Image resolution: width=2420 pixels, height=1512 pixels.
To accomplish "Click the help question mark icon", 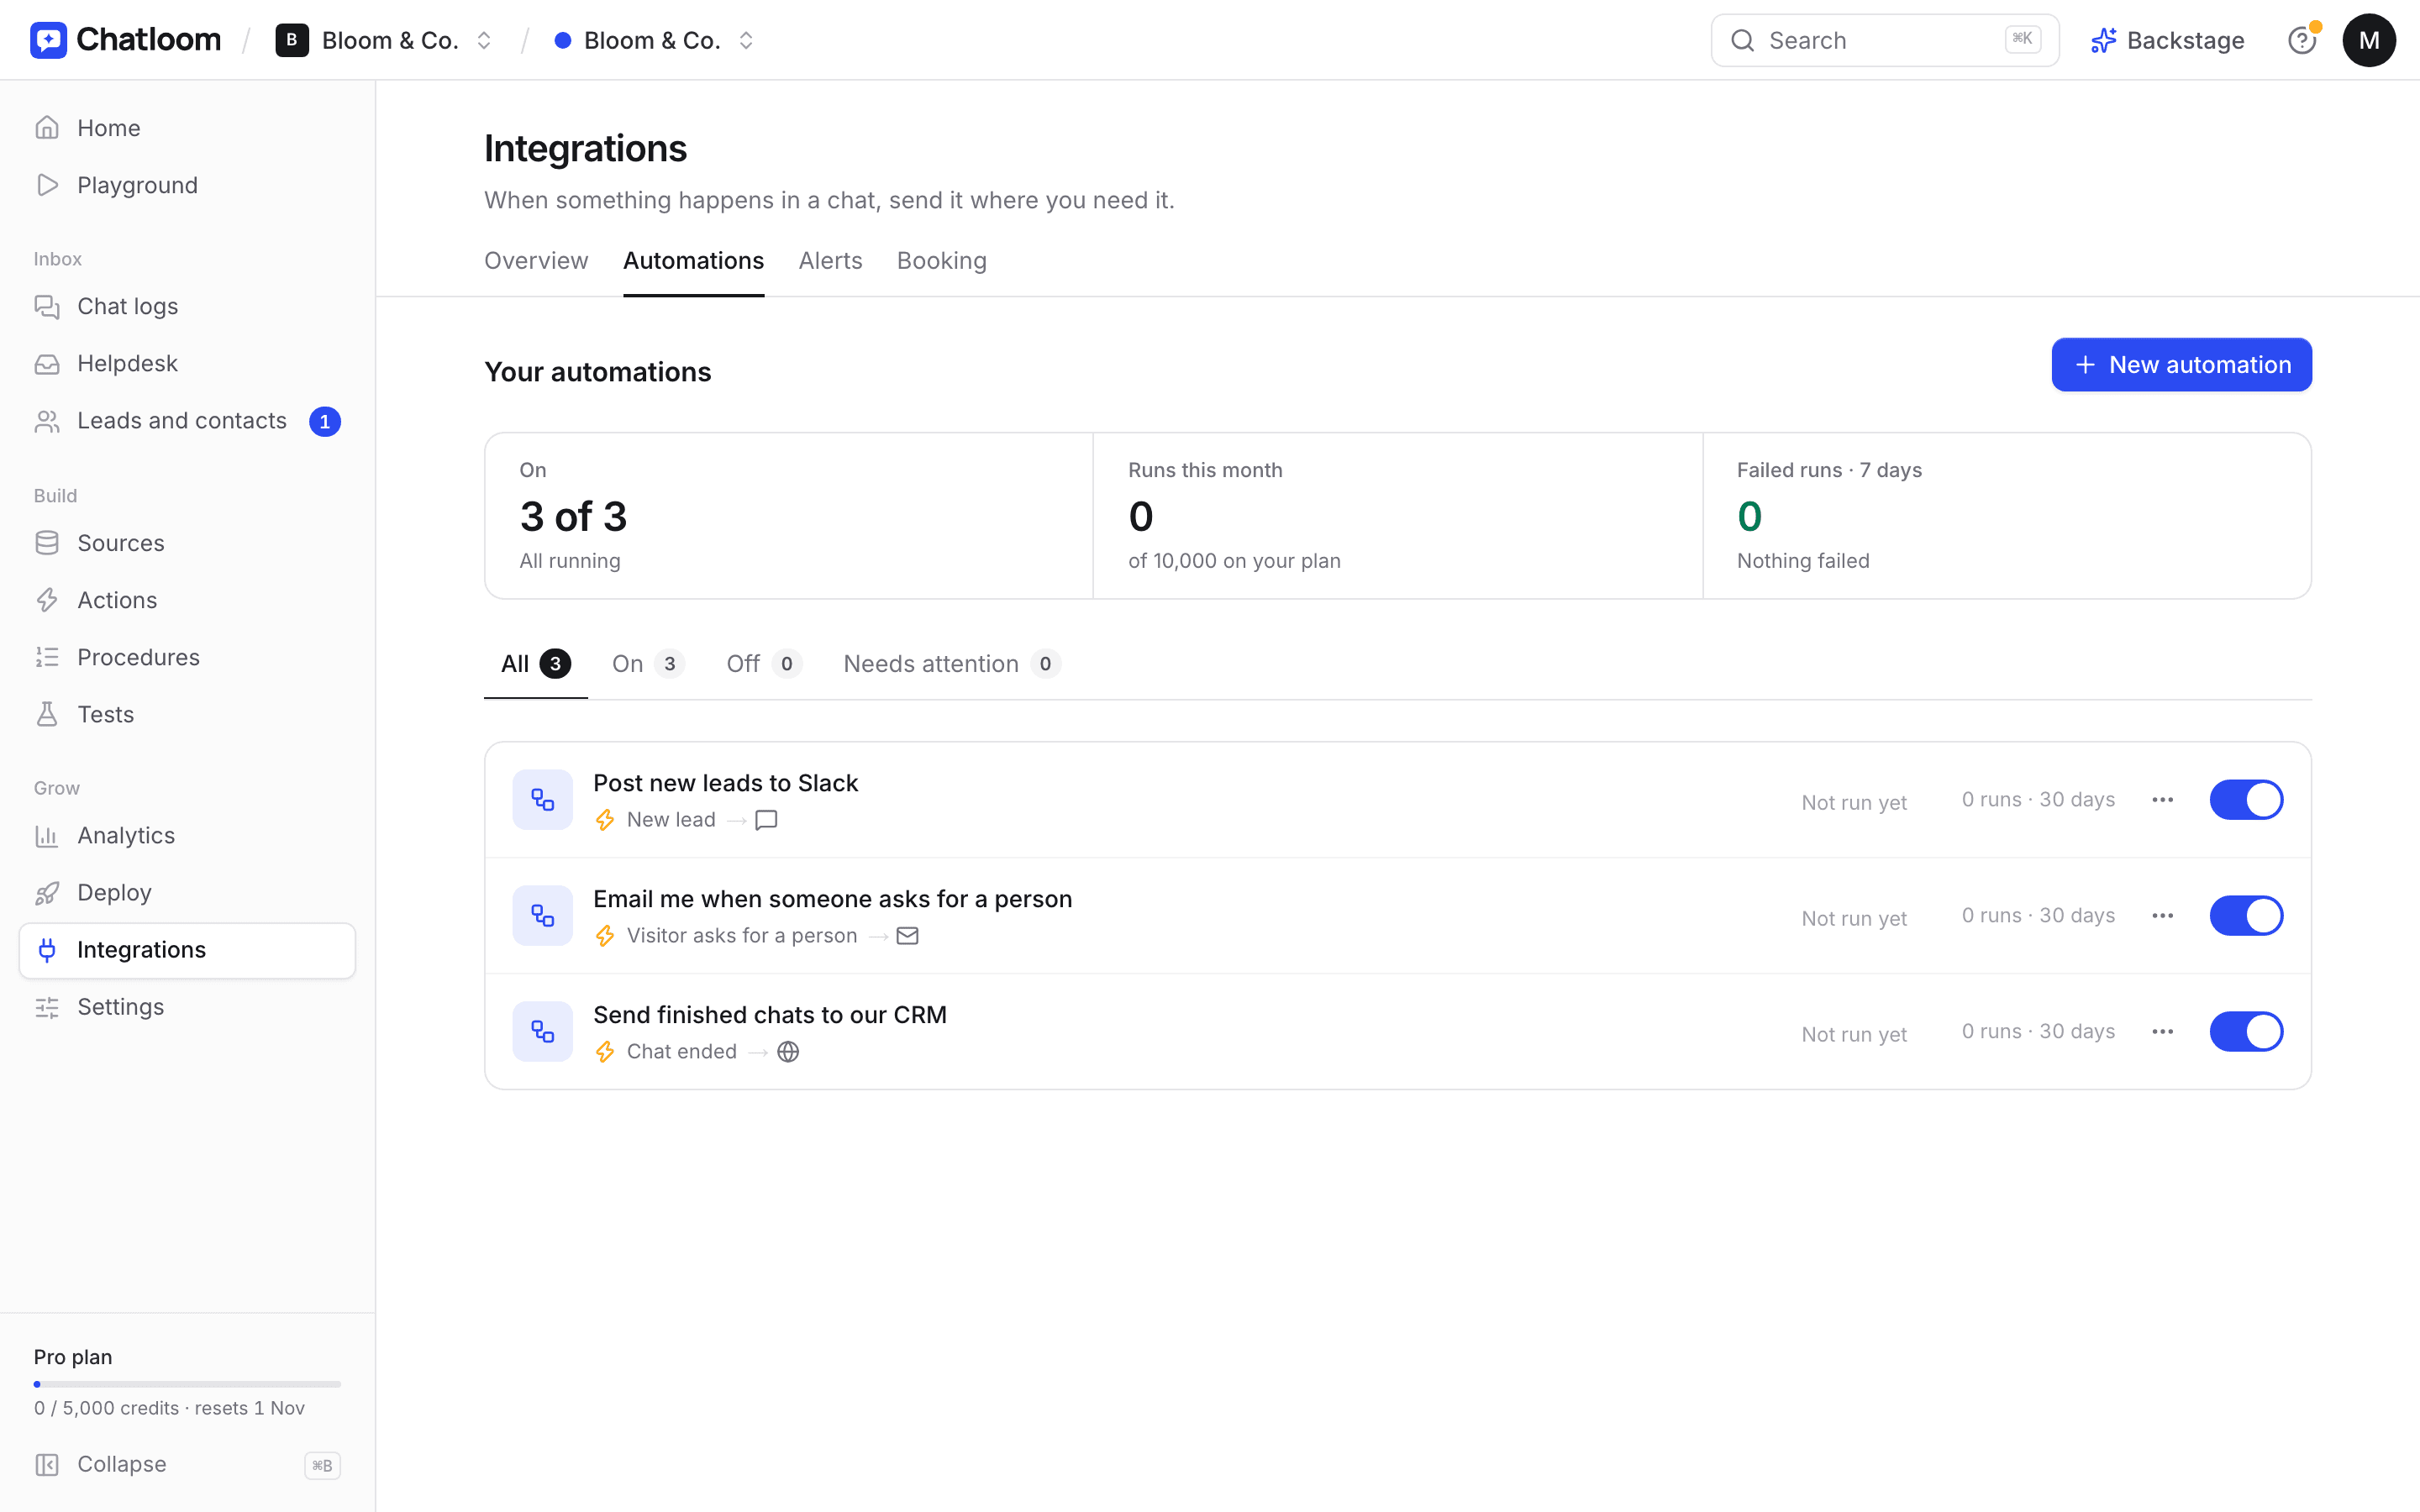I will (x=2301, y=40).
